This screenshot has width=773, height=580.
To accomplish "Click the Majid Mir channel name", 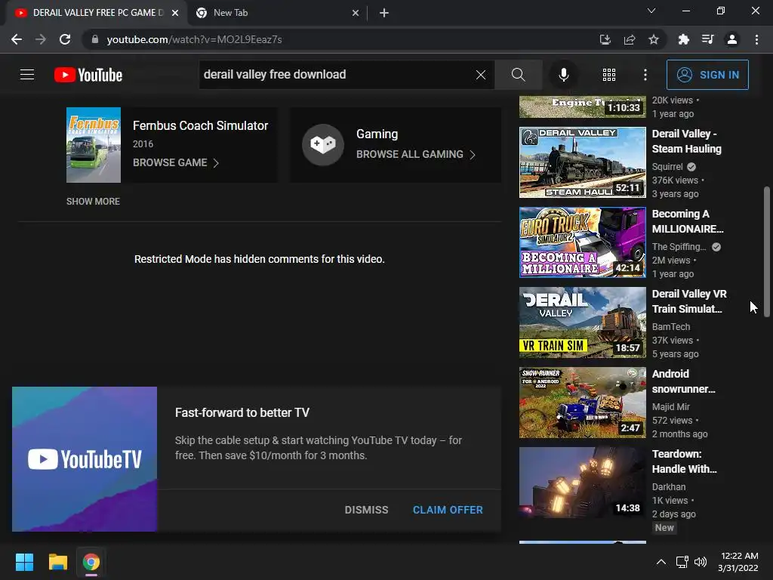I will (670, 407).
